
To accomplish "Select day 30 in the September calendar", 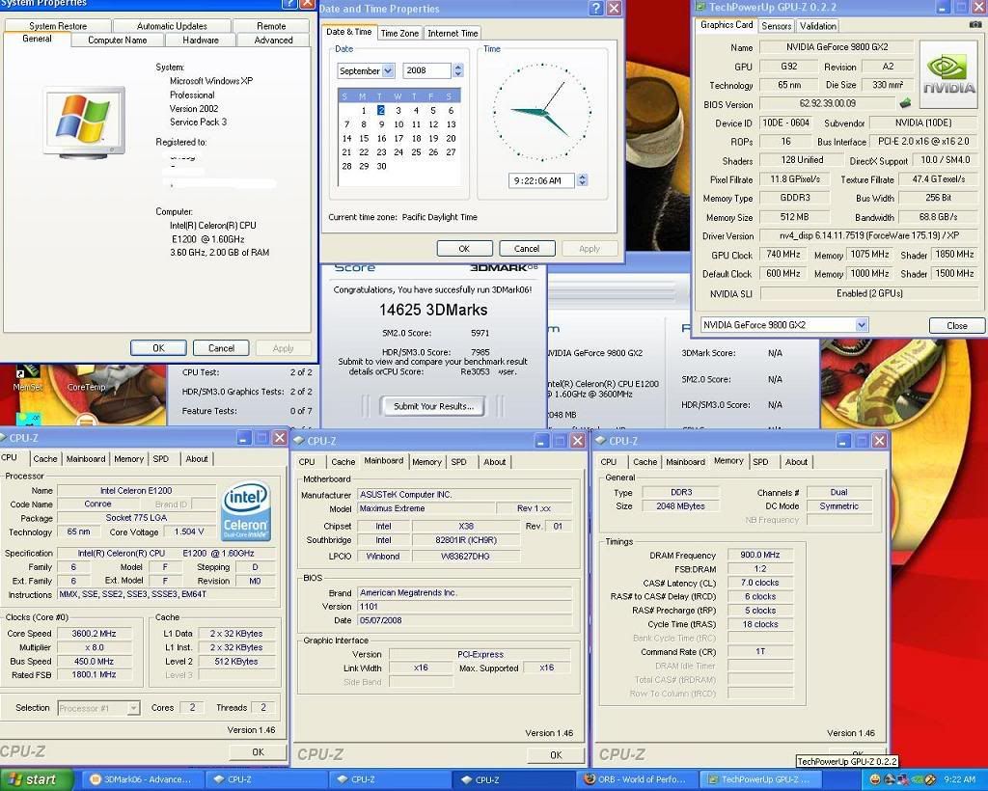I will (x=381, y=166).
